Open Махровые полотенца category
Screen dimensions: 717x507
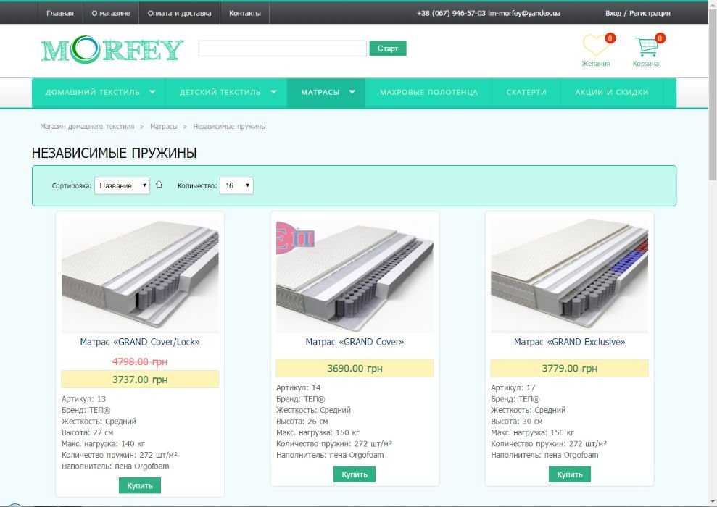click(428, 92)
